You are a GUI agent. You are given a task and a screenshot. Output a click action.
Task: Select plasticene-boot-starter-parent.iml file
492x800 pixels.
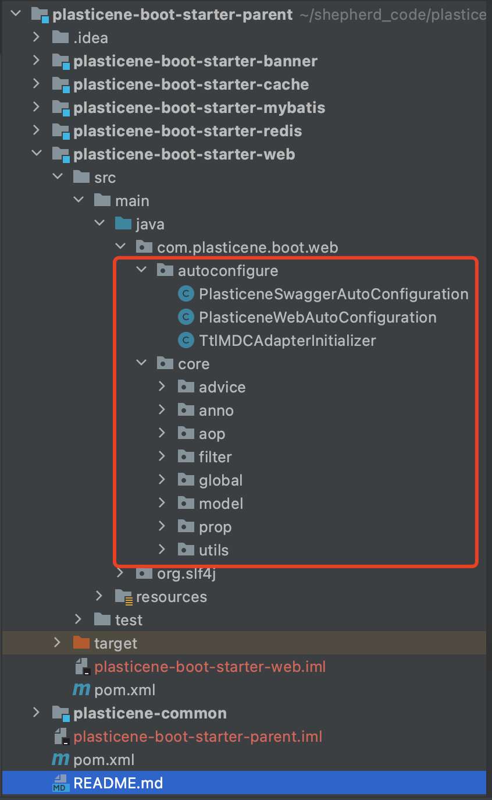pos(198,737)
